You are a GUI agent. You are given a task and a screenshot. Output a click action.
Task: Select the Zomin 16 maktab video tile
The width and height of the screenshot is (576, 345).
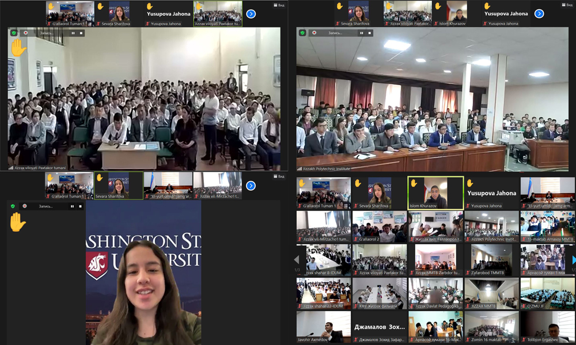(x=491, y=327)
